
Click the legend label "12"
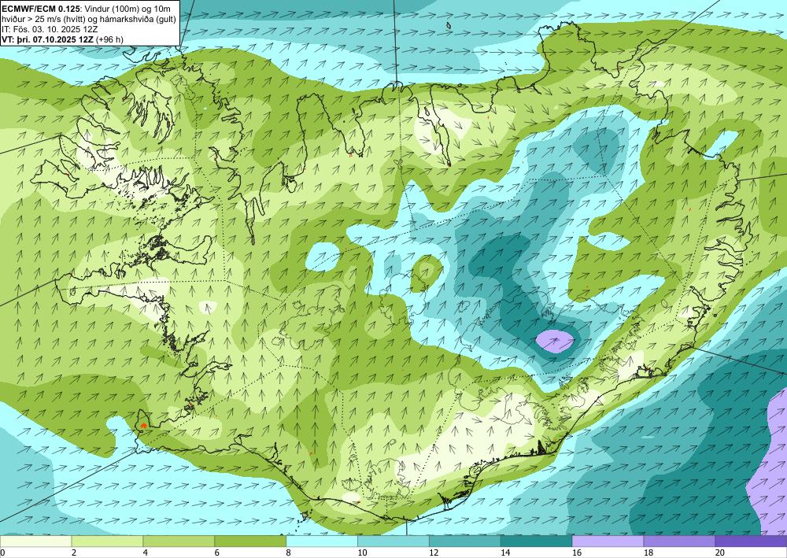(x=434, y=552)
